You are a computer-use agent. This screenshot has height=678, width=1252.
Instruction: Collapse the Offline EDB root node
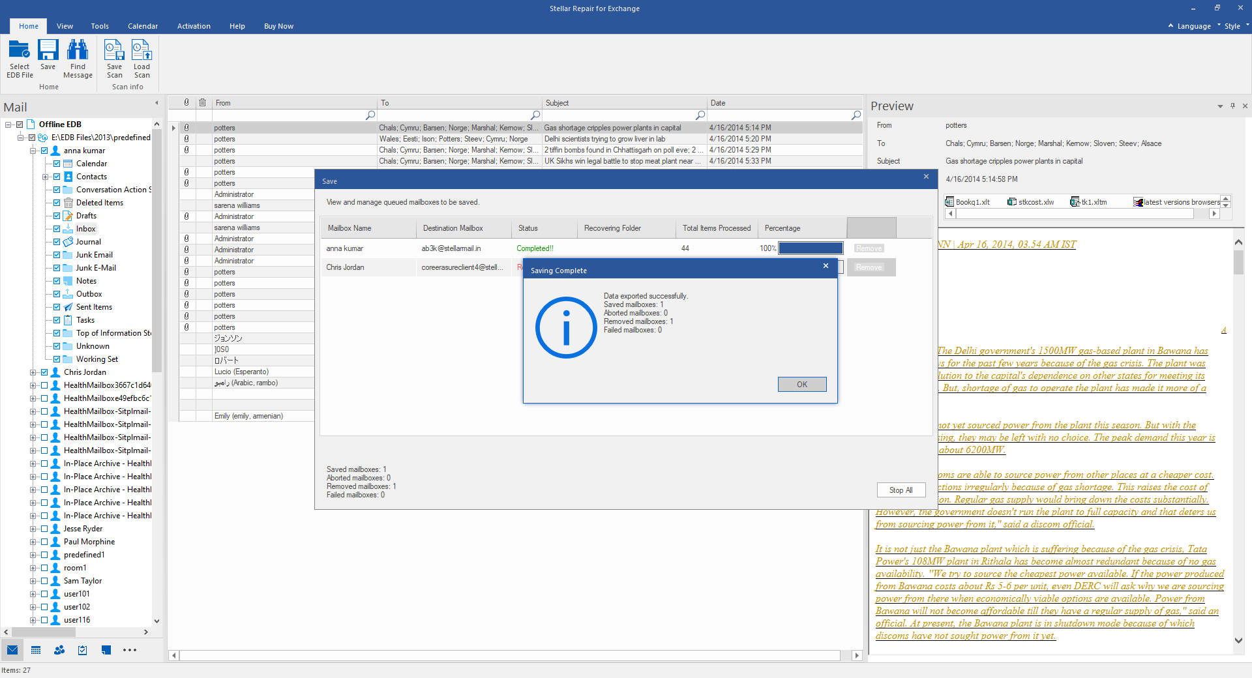tap(8, 125)
